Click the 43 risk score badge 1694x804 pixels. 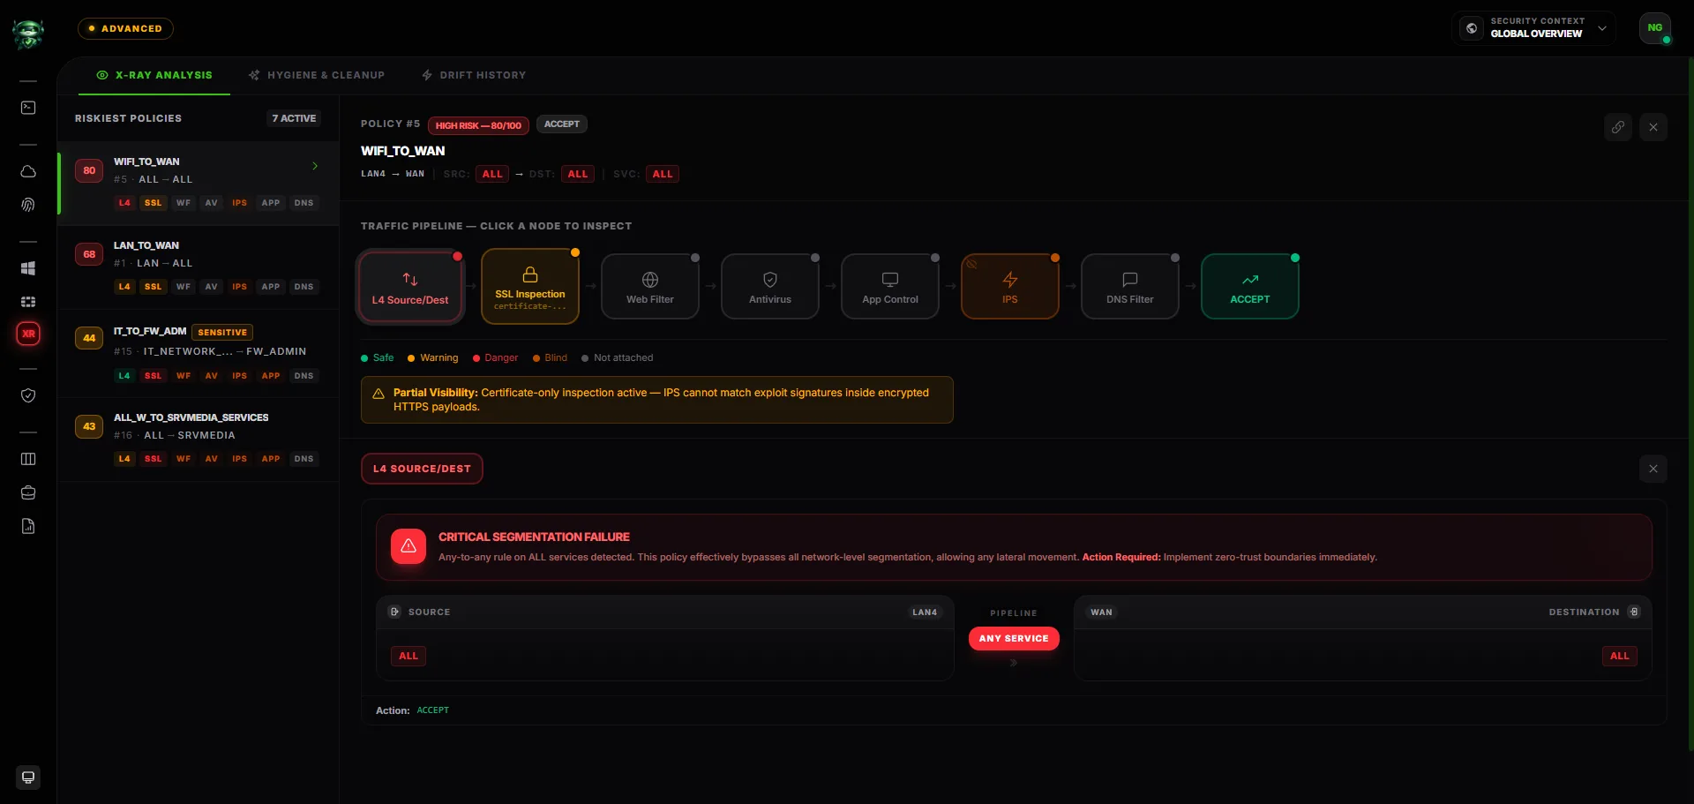89,426
